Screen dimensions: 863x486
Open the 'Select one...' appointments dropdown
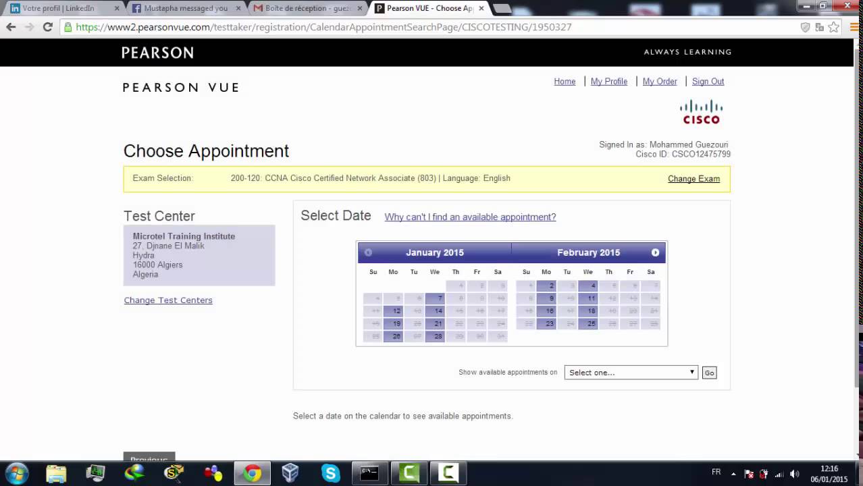point(631,373)
